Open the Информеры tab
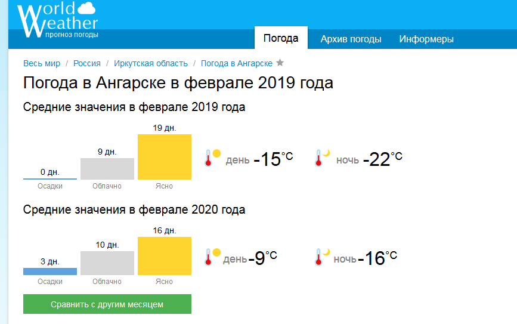517x324 pixels. click(426, 39)
